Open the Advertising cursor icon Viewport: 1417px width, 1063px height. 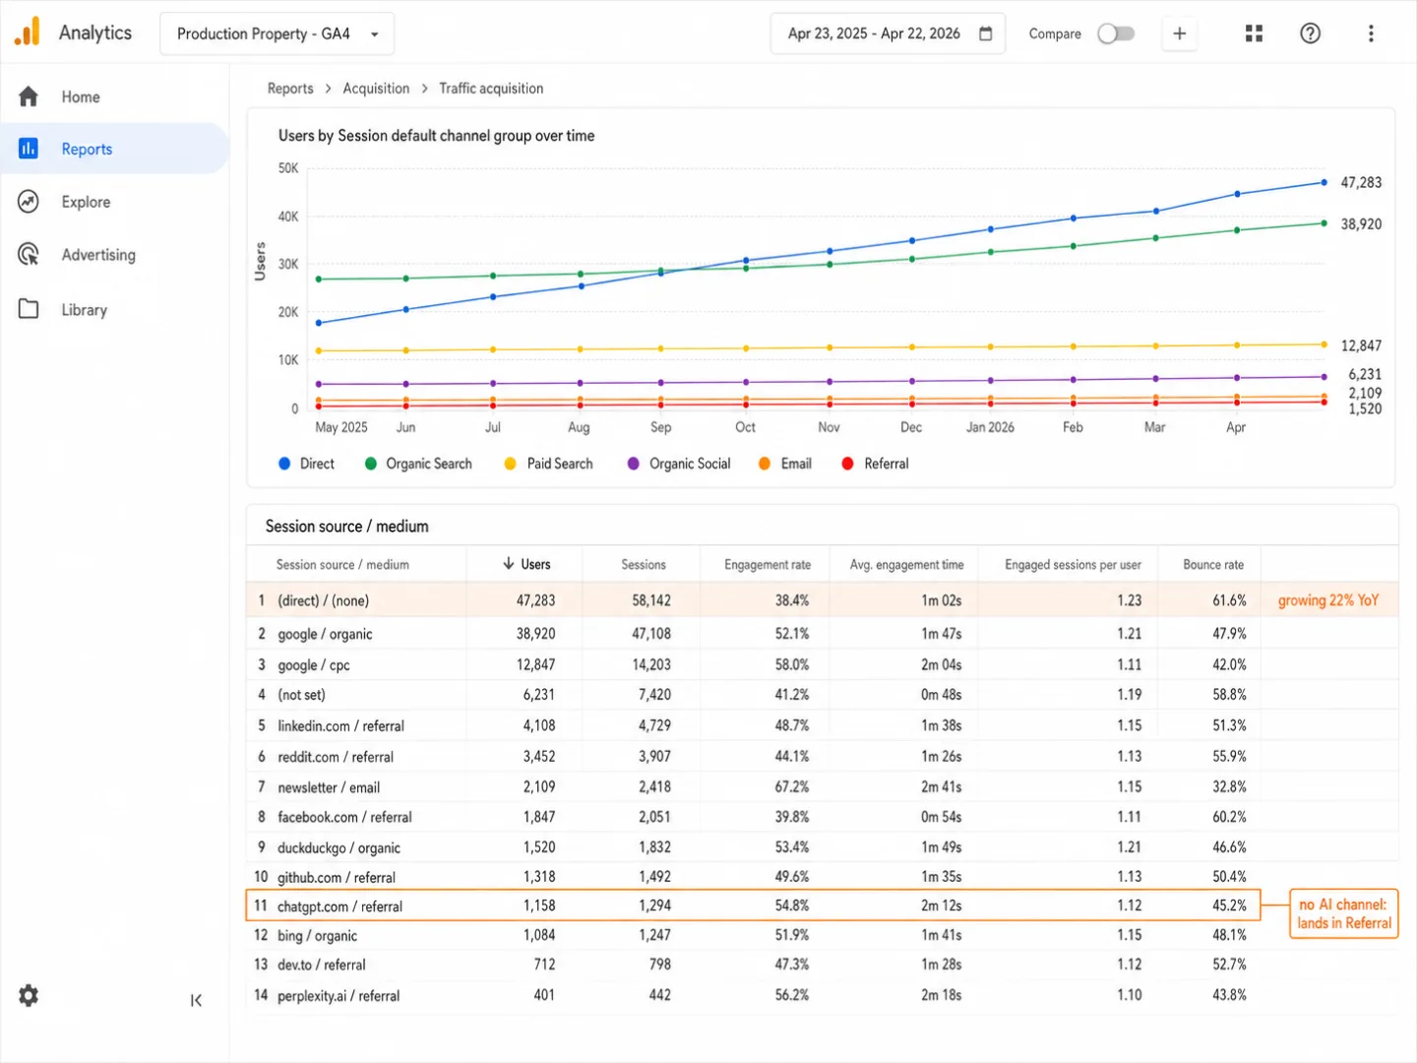coord(29,255)
